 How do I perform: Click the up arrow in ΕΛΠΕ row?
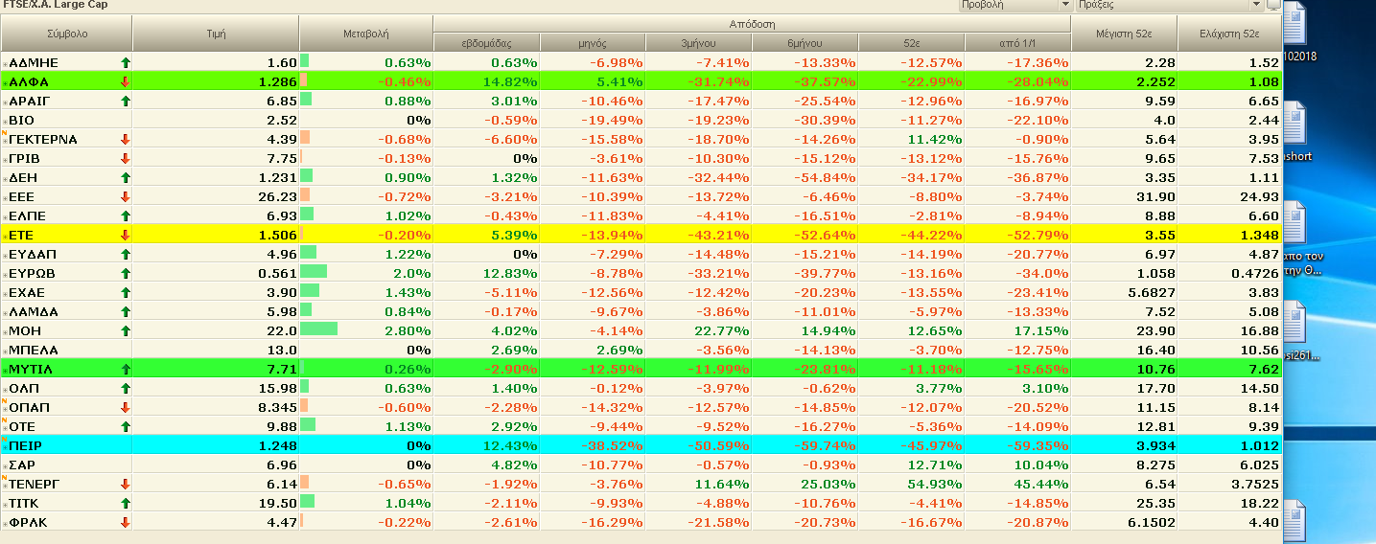125,215
